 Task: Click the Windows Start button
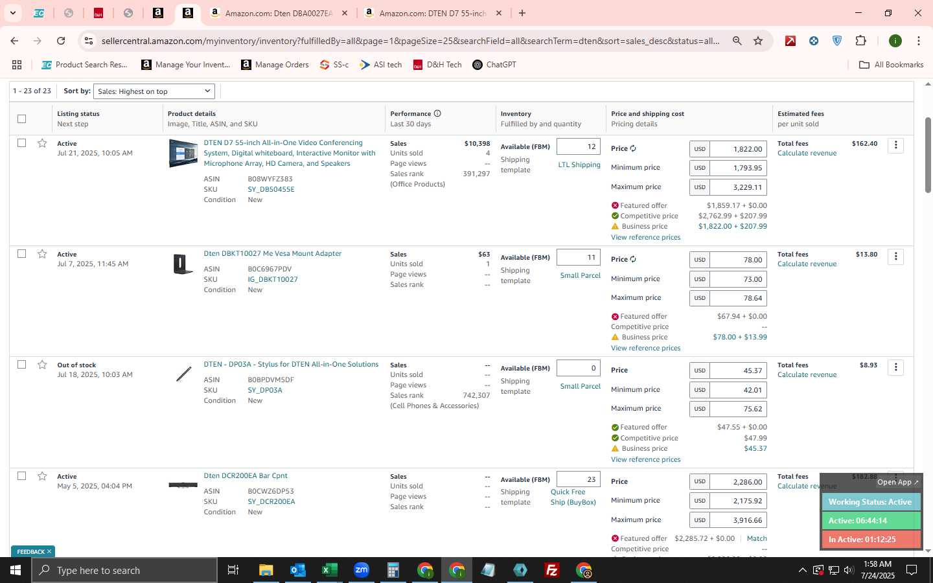point(16,570)
